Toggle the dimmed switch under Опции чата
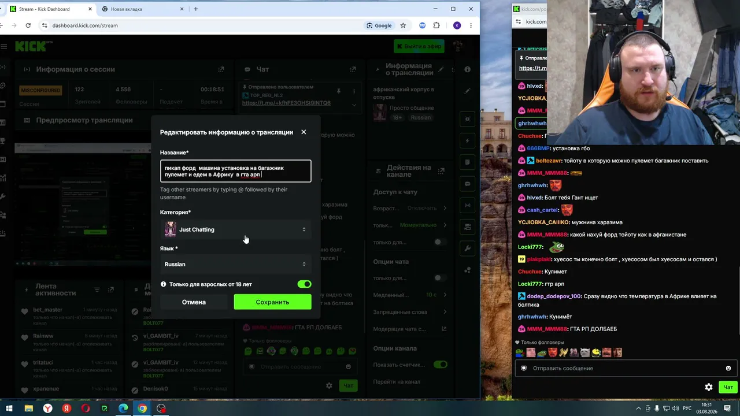 [441, 278]
